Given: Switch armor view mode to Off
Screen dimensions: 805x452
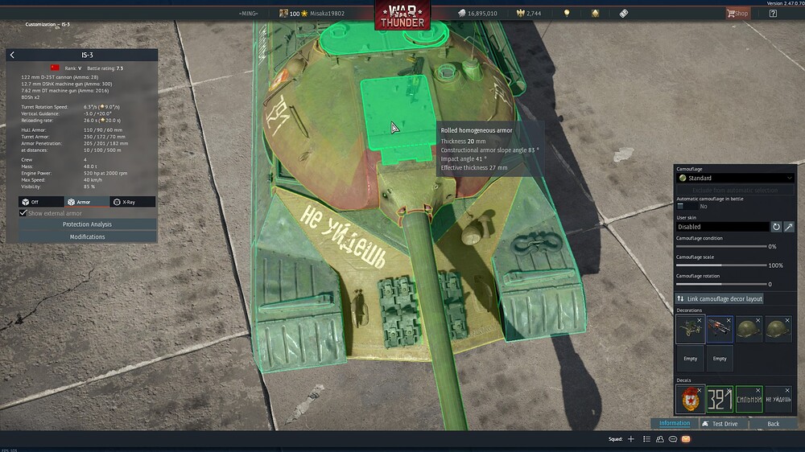Looking at the screenshot, I should pyautogui.click(x=41, y=202).
